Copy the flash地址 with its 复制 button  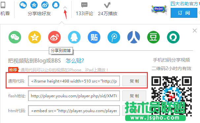click(134, 96)
